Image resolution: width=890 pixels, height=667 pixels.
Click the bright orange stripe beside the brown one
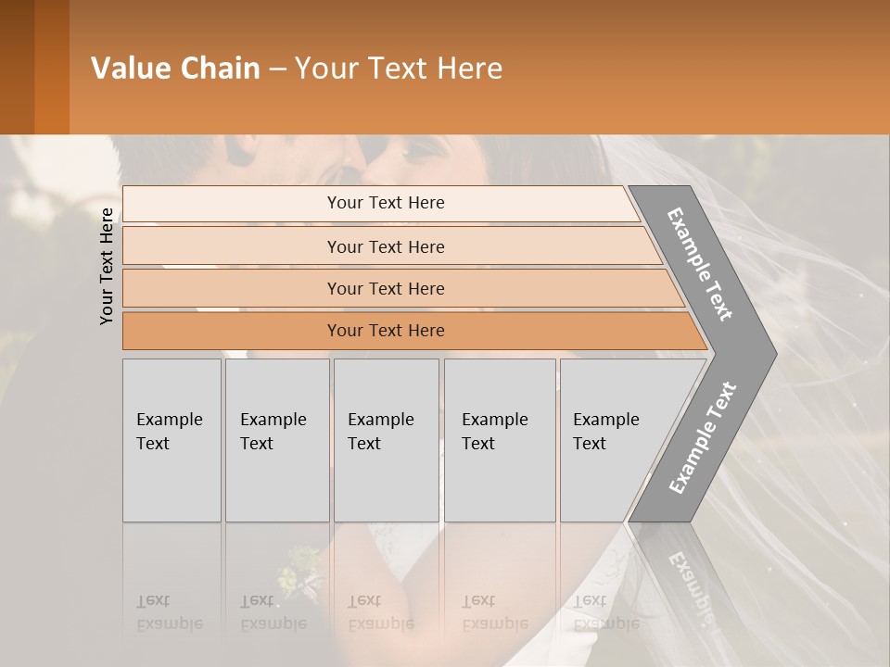[x=52, y=67]
